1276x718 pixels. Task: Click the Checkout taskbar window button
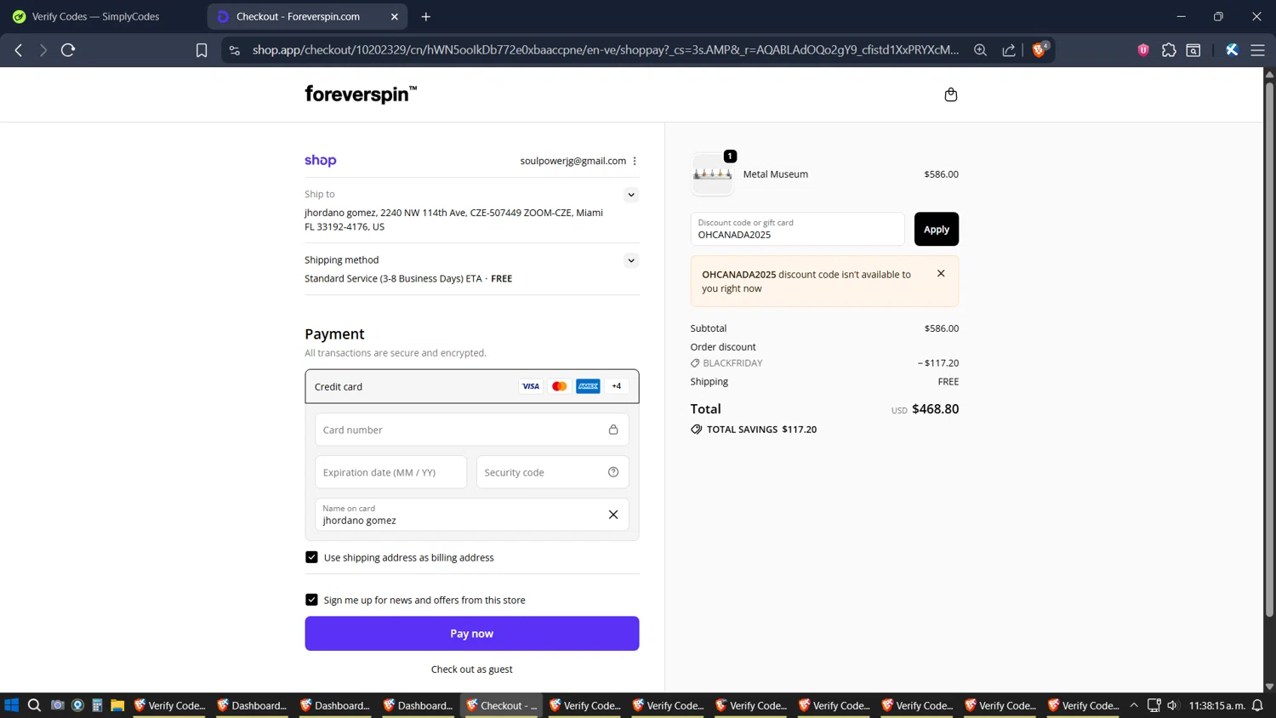point(502,705)
